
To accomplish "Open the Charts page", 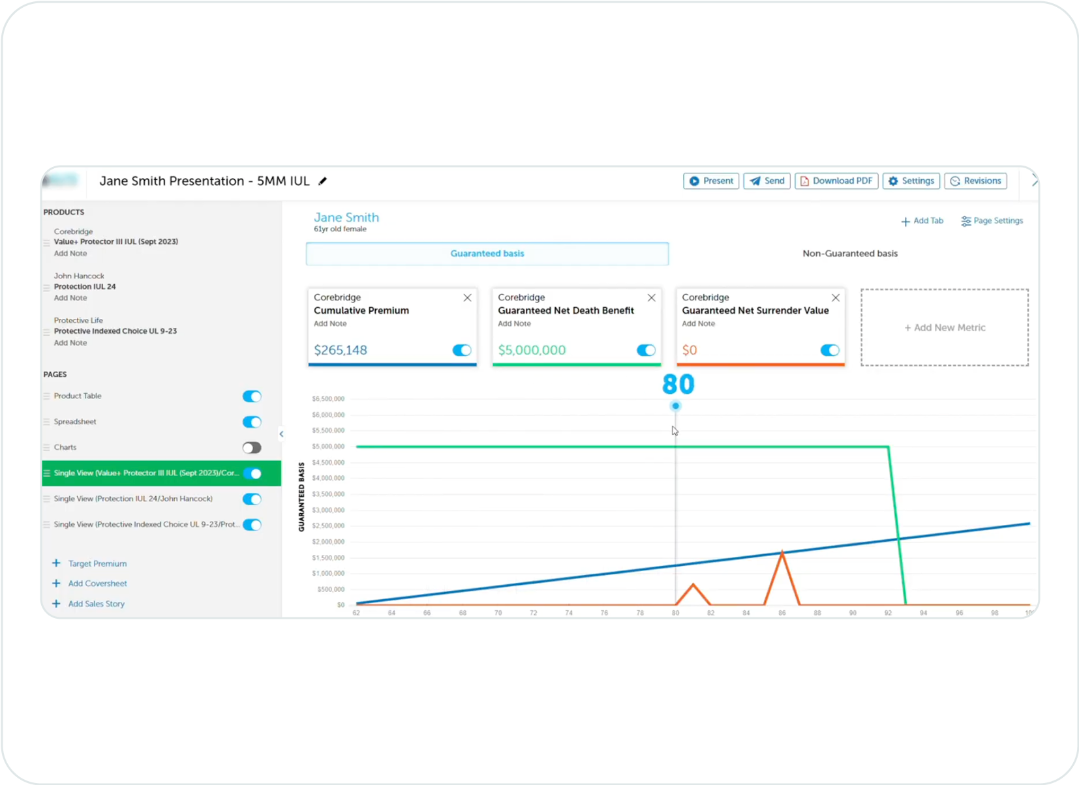I will click(65, 447).
